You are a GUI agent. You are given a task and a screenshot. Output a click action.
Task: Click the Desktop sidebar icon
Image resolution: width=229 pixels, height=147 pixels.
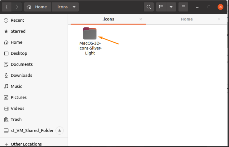pos(6,53)
